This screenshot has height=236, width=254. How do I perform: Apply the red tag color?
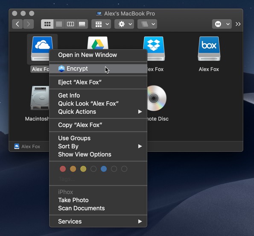click(63, 169)
